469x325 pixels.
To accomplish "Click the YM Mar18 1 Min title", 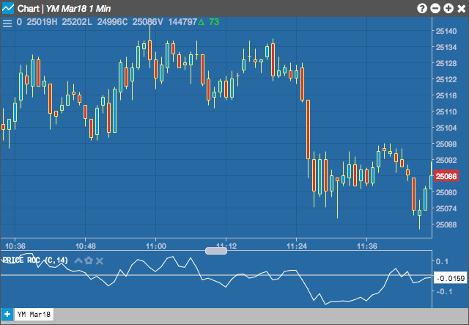I will tap(78, 9).
